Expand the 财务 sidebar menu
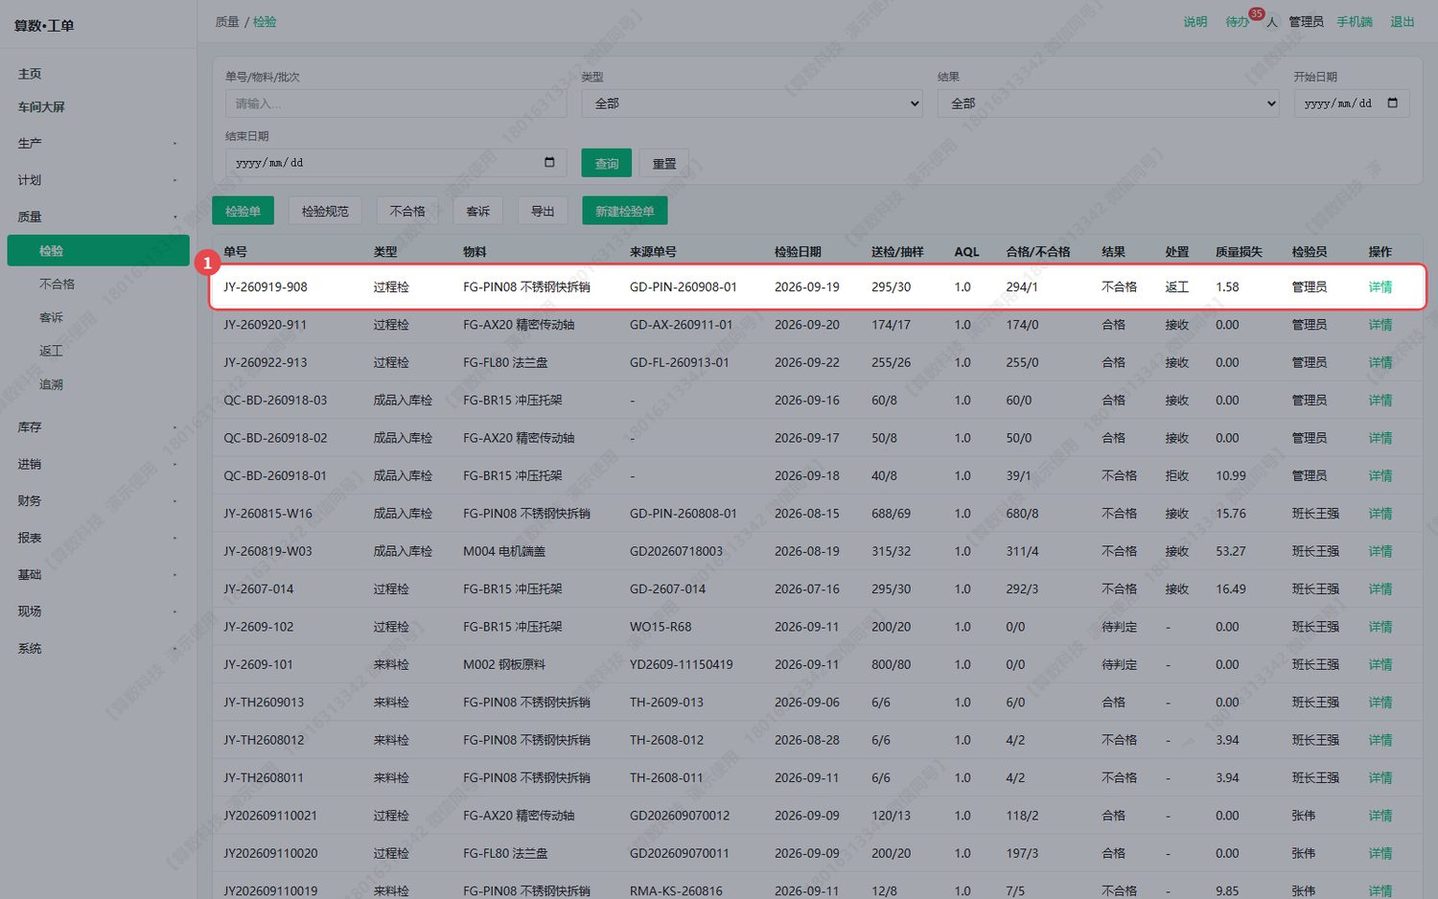The height and width of the screenshot is (899, 1438). click(98, 501)
